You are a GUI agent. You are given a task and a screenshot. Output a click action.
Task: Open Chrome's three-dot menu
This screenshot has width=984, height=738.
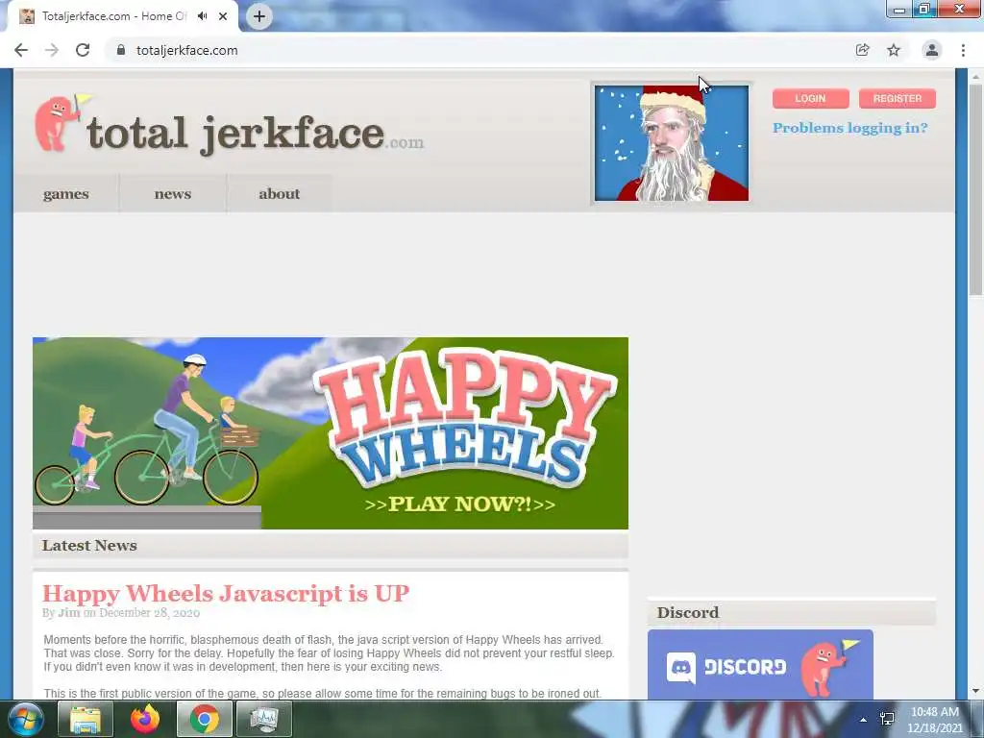(963, 50)
